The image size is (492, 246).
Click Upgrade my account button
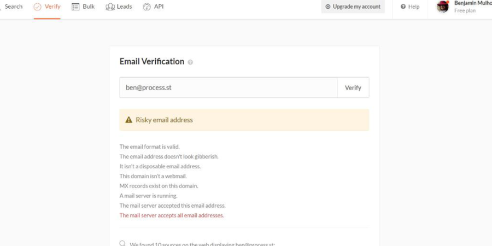[353, 7]
